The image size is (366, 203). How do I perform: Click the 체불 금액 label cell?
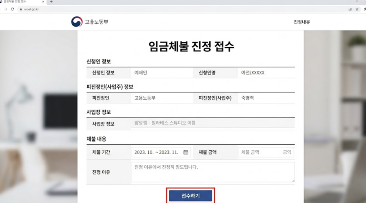click(216, 152)
